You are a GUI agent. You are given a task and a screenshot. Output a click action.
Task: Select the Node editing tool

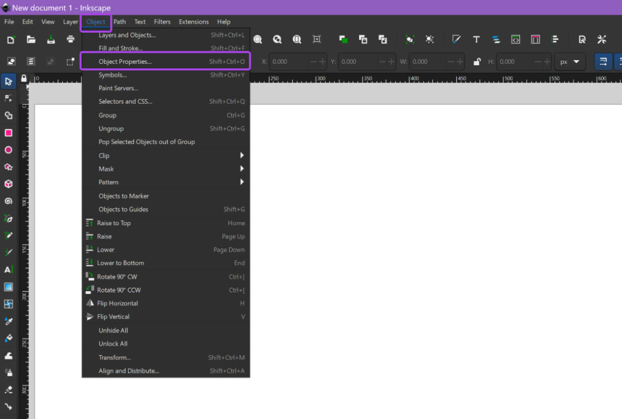[9, 98]
